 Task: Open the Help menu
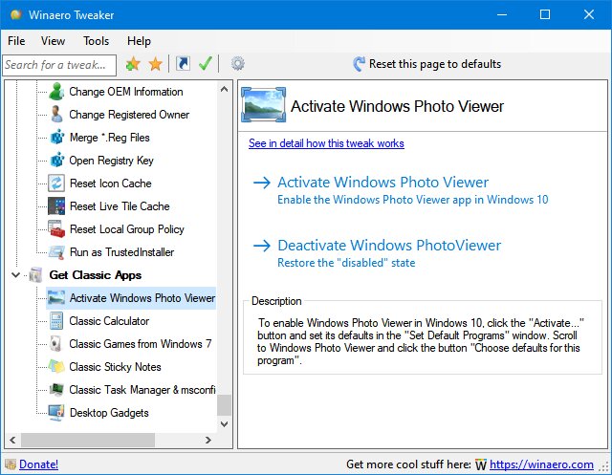point(139,41)
